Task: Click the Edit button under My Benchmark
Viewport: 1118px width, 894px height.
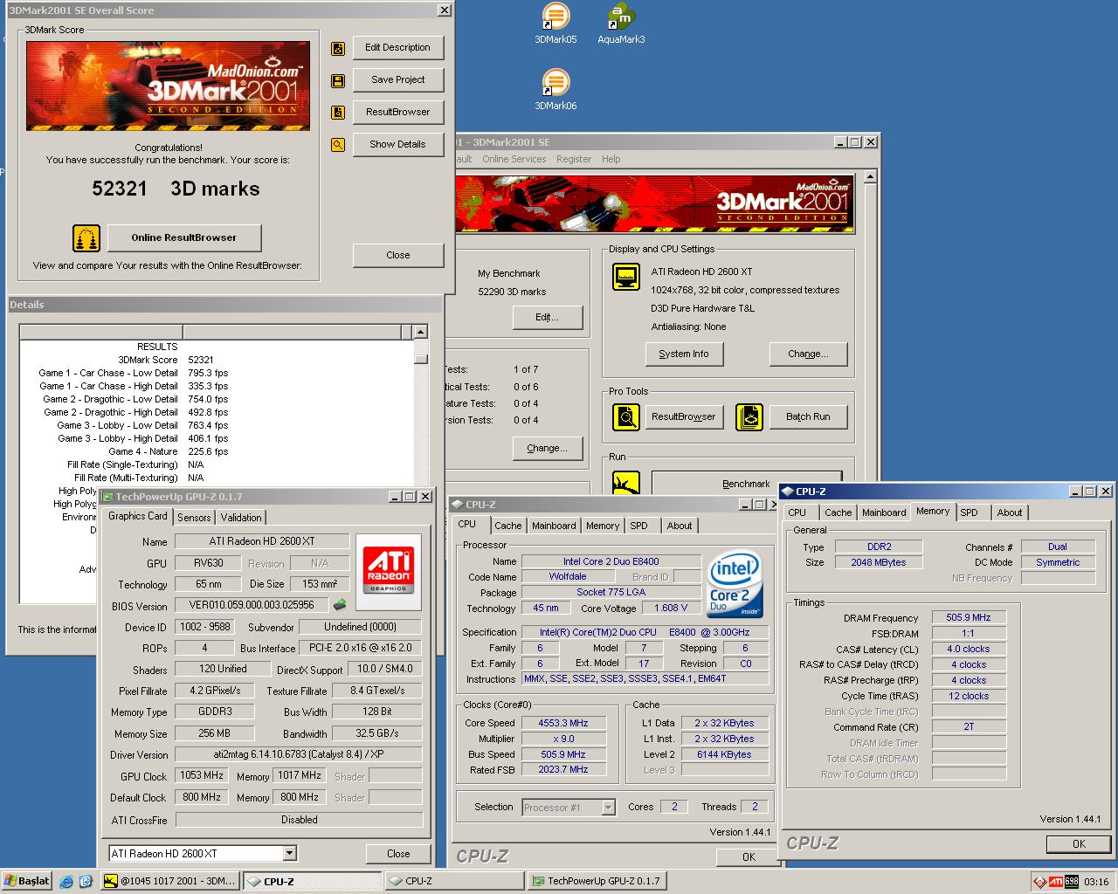Action: [x=547, y=317]
